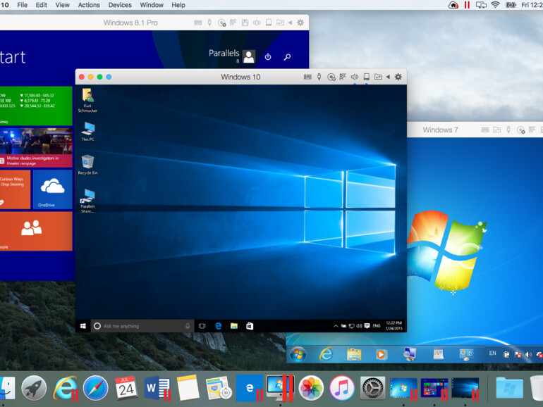Click Windows 10 VM thumbnail in Dock
Viewport: 543px width, 407px height.
coord(465,388)
